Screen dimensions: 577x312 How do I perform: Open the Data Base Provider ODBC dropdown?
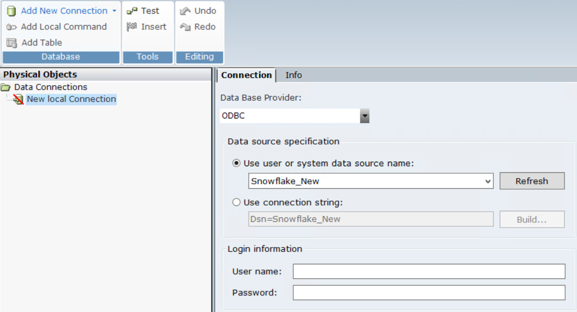click(364, 116)
